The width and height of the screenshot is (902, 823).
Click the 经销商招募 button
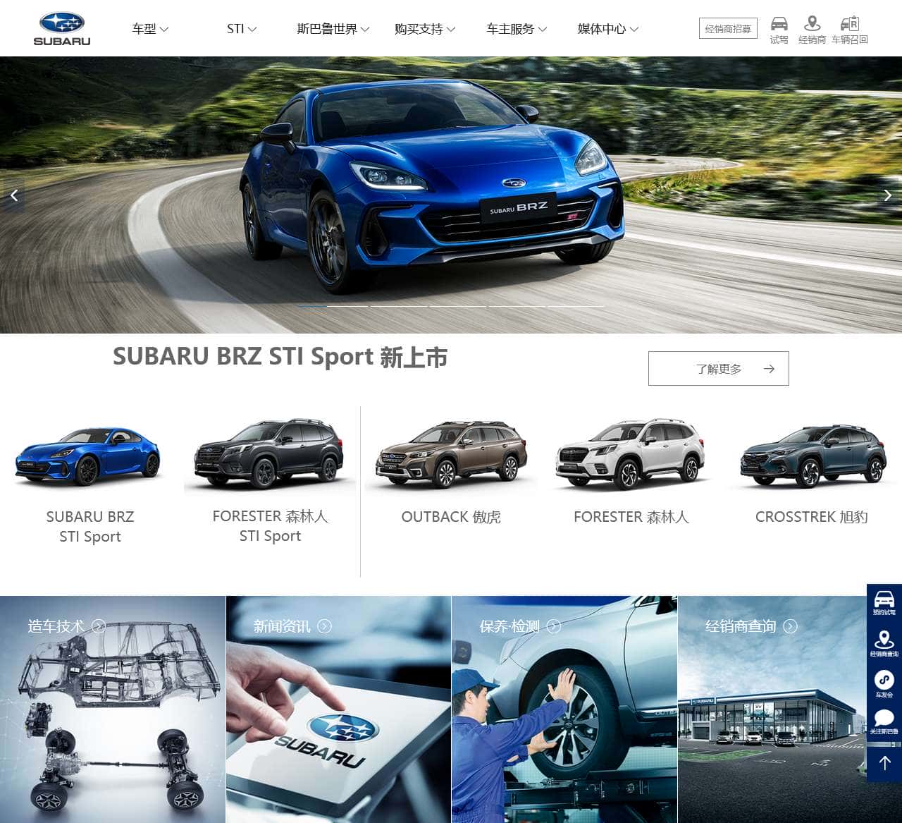coord(728,28)
